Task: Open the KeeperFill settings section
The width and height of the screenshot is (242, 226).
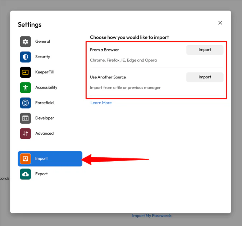Action: coord(50,72)
